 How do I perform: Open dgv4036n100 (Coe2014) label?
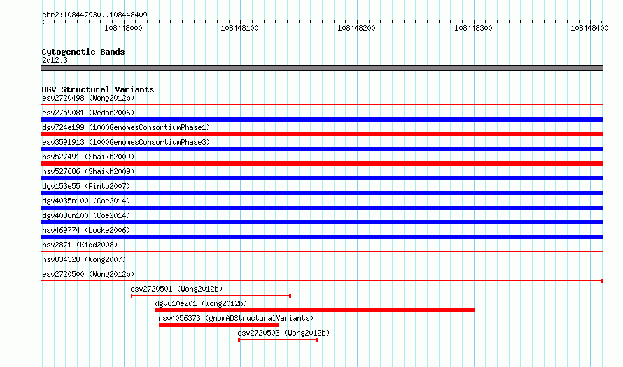(x=86, y=215)
